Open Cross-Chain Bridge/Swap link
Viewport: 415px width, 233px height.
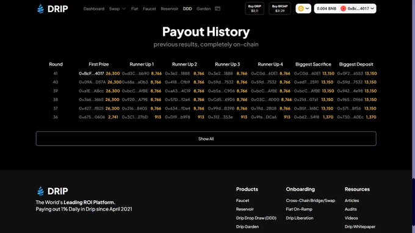[x=311, y=201]
